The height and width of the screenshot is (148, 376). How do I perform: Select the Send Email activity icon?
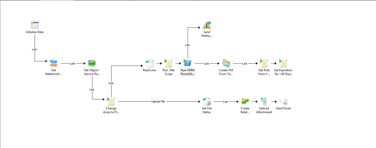tap(283, 101)
